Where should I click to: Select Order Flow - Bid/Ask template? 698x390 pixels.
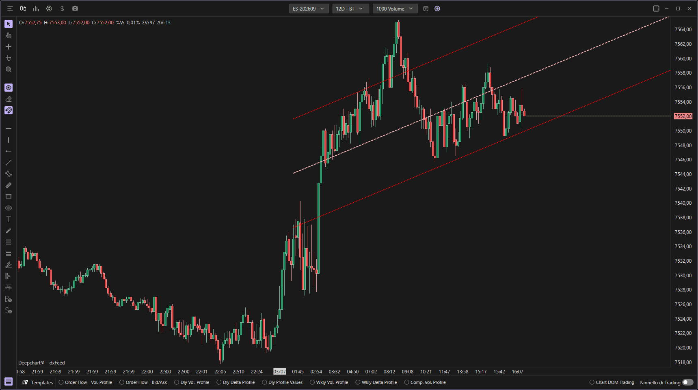(143, 382)
